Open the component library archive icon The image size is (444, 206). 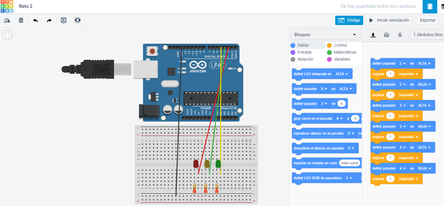386,34
